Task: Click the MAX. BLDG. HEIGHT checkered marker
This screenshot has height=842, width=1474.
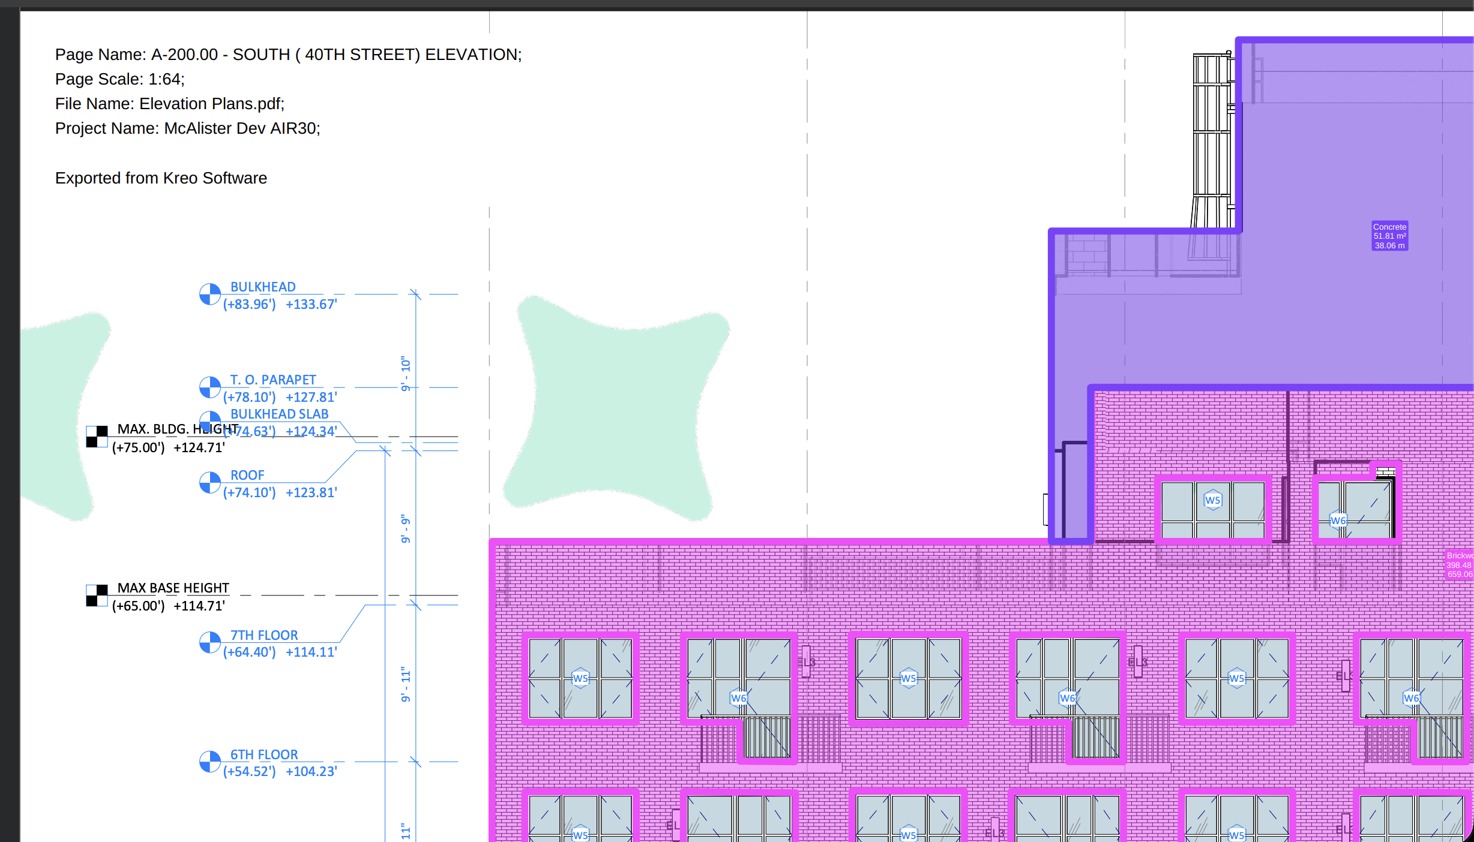Action: click(x=97, y=437)
